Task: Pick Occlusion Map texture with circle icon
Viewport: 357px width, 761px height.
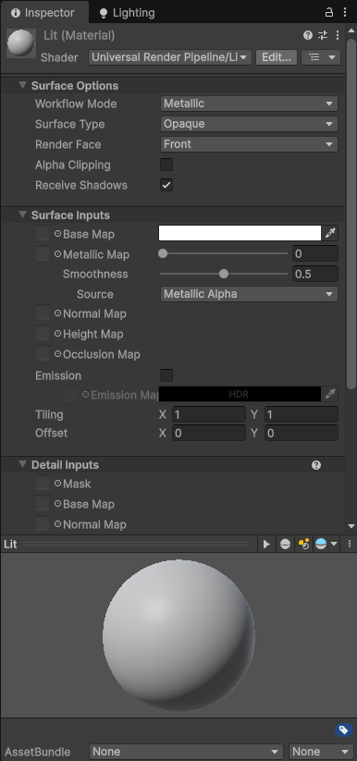Action: 57,354
